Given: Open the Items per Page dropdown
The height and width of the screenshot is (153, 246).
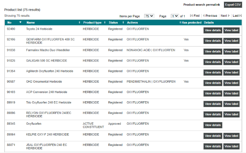Looking at the screenshot, I should [149, 16].
